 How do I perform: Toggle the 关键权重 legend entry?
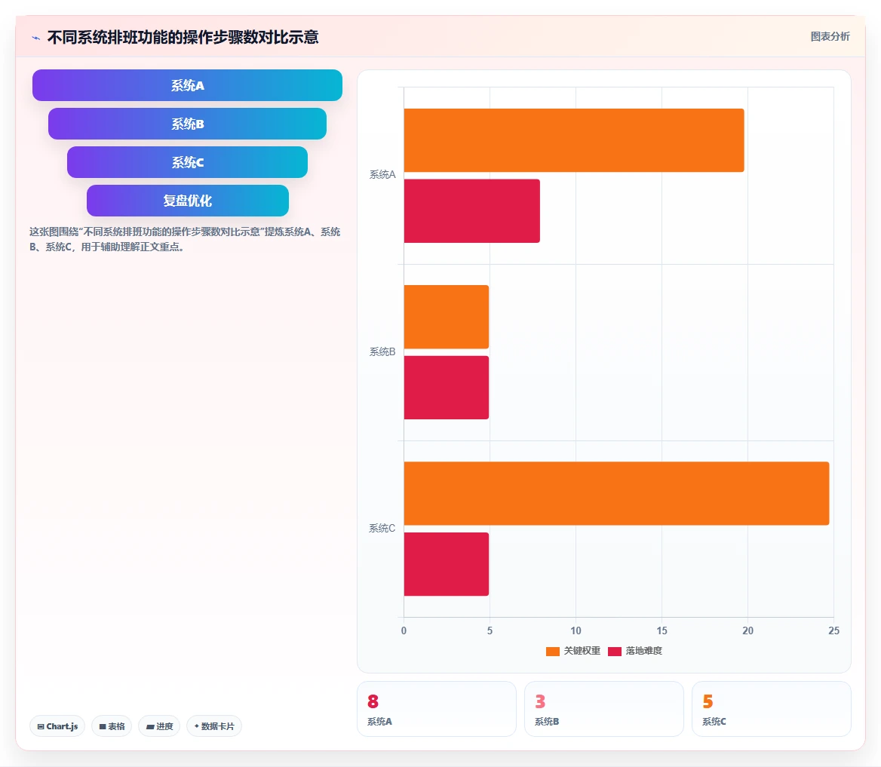point(573,651)
